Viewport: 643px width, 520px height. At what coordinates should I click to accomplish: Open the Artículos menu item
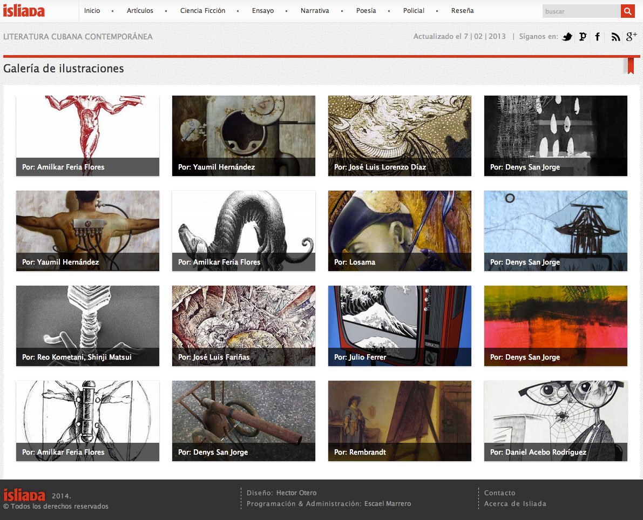(140, 11)
